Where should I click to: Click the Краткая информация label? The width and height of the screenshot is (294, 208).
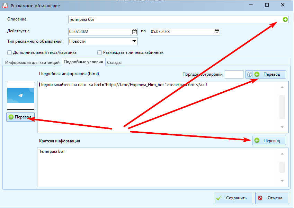[60, 141]
